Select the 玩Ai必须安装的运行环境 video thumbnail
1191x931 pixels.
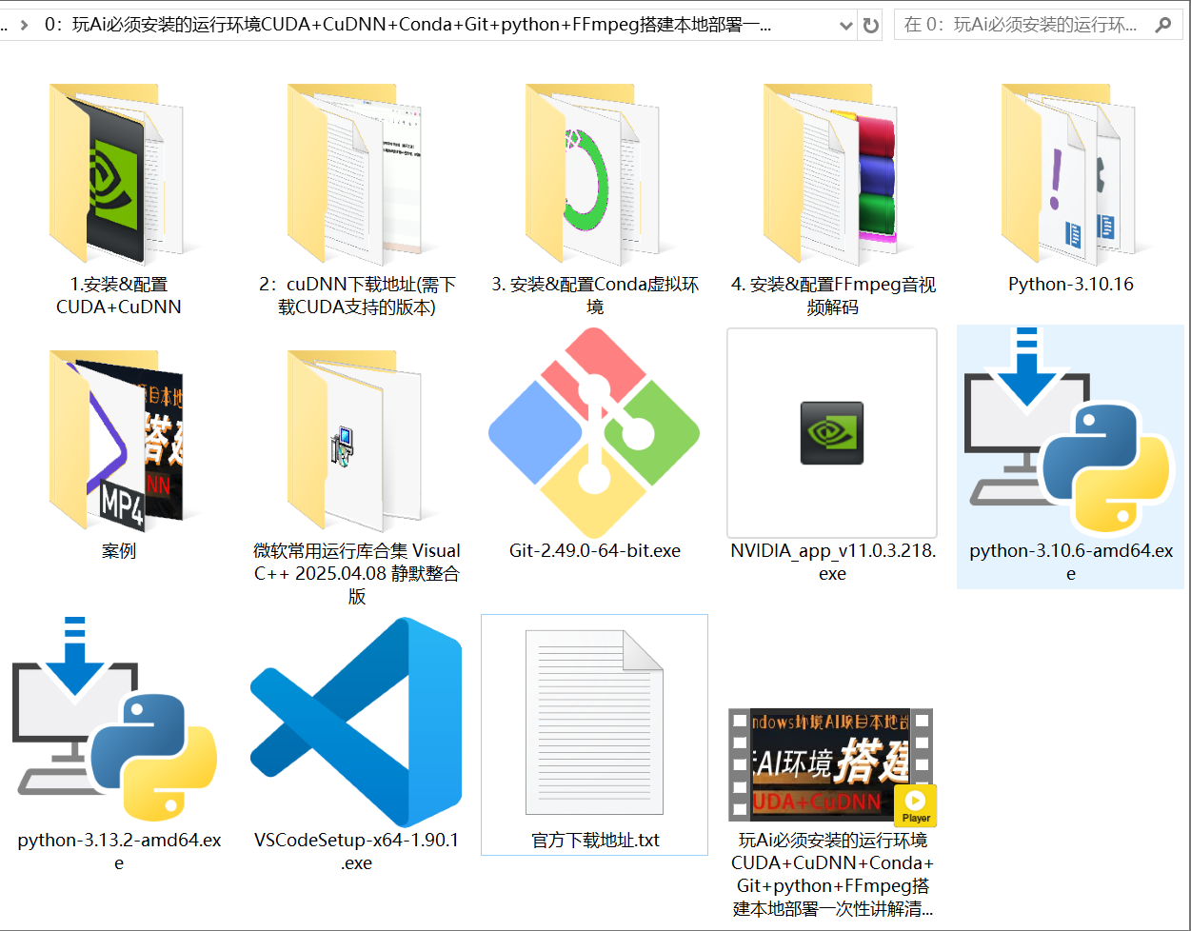[832, 765]
